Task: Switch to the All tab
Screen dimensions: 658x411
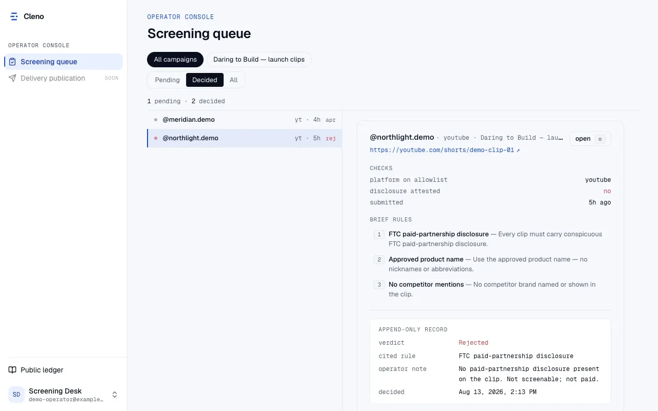Action: (233, 80)
